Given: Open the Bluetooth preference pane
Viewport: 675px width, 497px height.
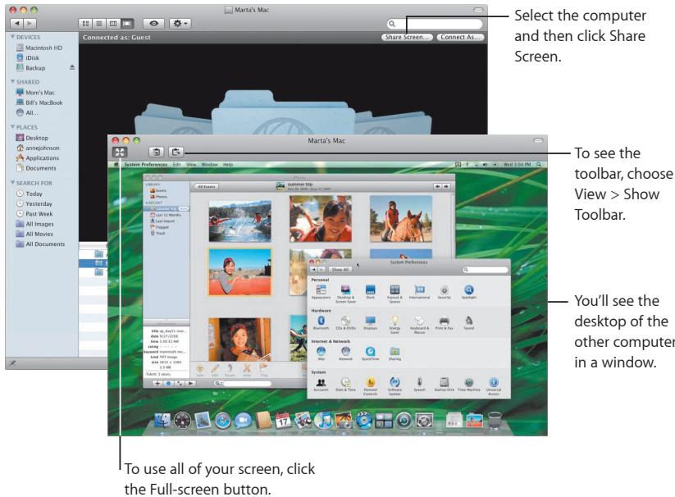Looking at the screenshot, I should click(322, 323).
